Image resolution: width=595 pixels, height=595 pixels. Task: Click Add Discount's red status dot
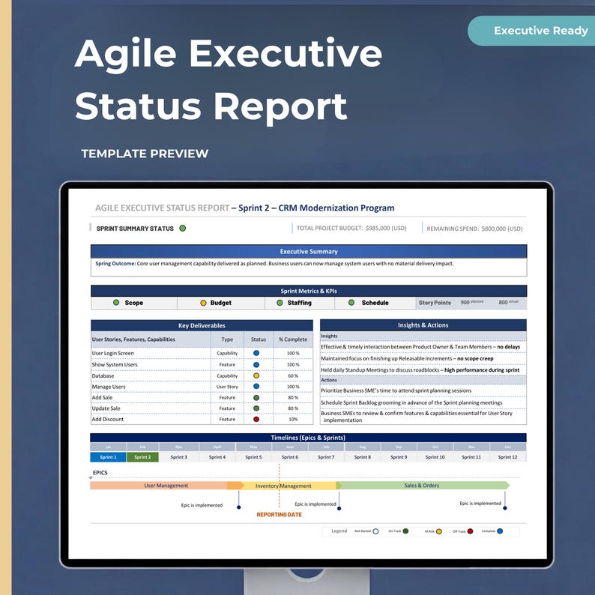pos(256,420)
